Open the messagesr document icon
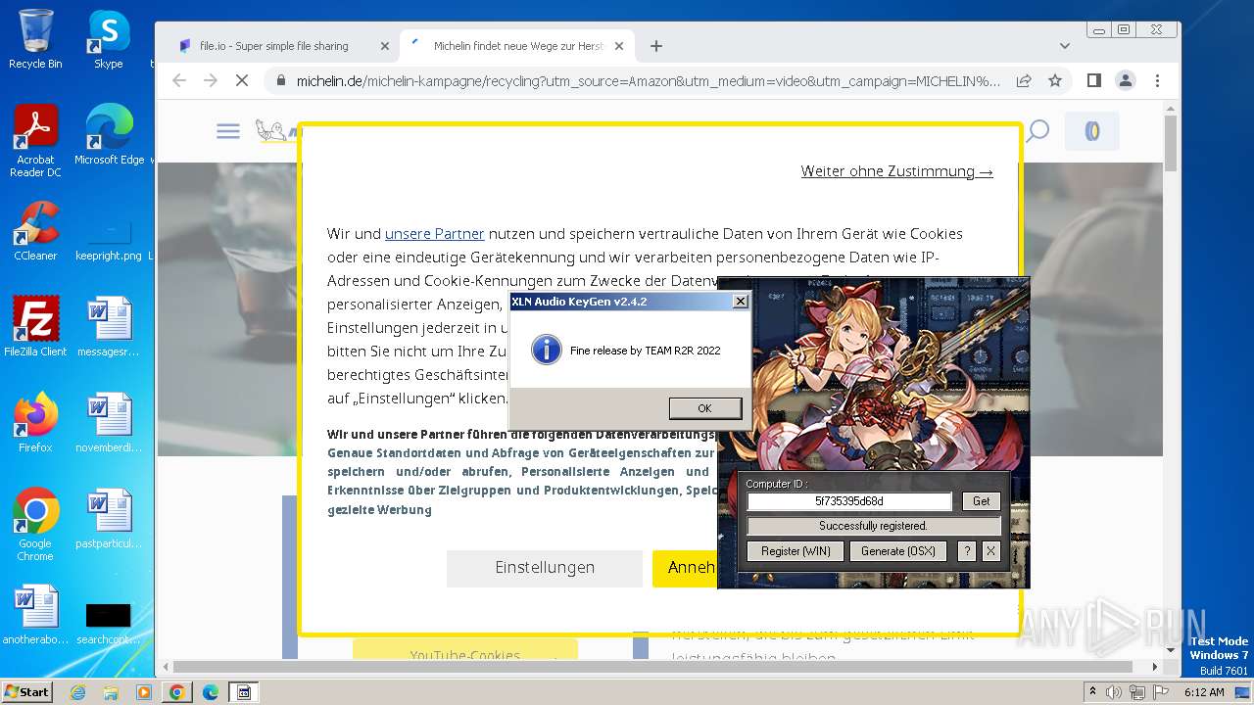Image resolution: width=1254 pixels, height=705 pixels. [x=108, y=326]
